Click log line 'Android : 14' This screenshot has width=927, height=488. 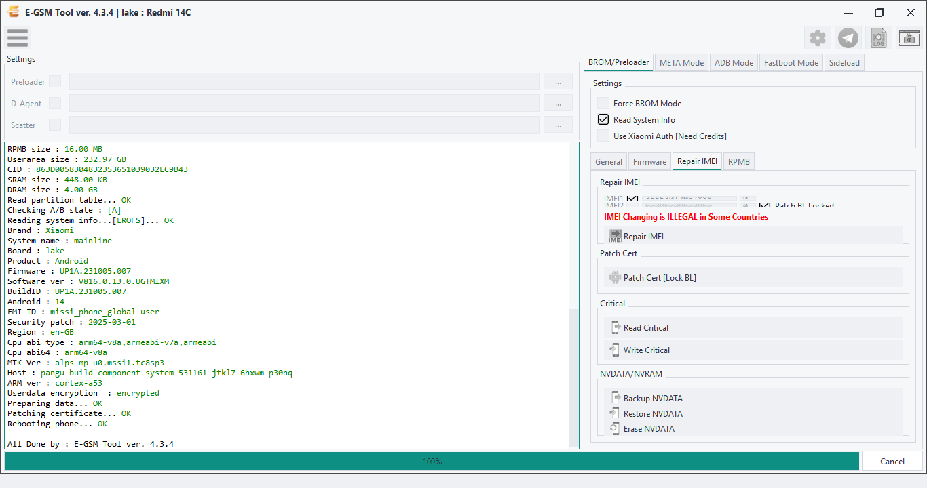point(36,302)
